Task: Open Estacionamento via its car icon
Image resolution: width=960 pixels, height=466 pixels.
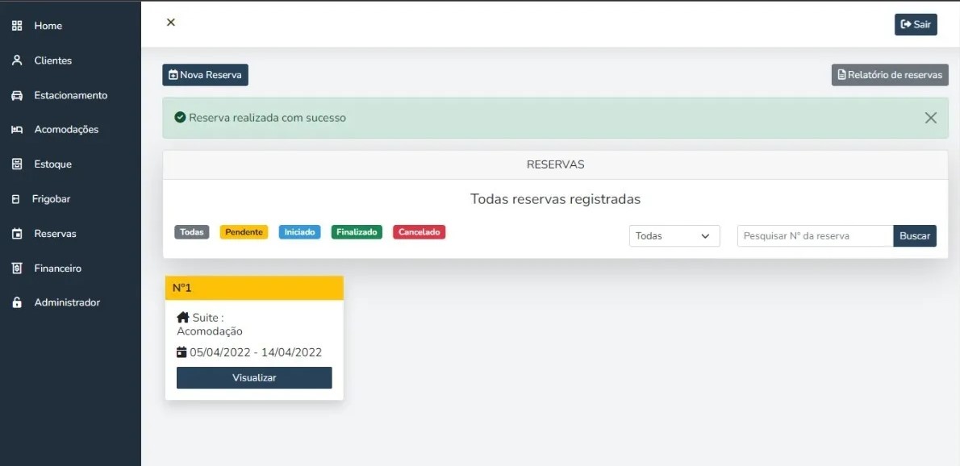Action: coord(19,94)
